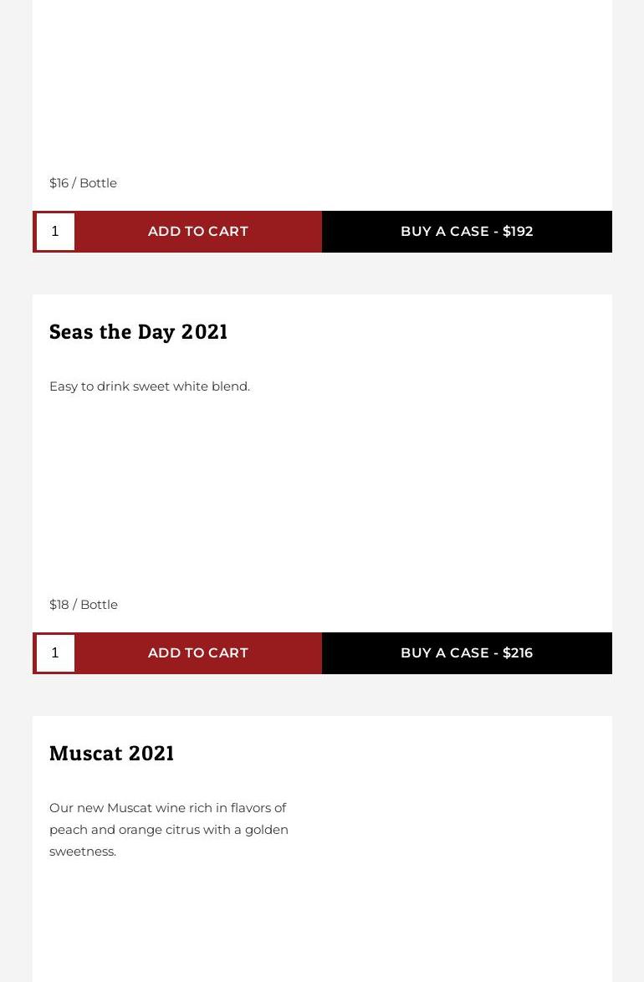This screenshot has width=644, height=982.
Task: Click the word "Bottle" in the $16 price
Action: click(98, 183)
